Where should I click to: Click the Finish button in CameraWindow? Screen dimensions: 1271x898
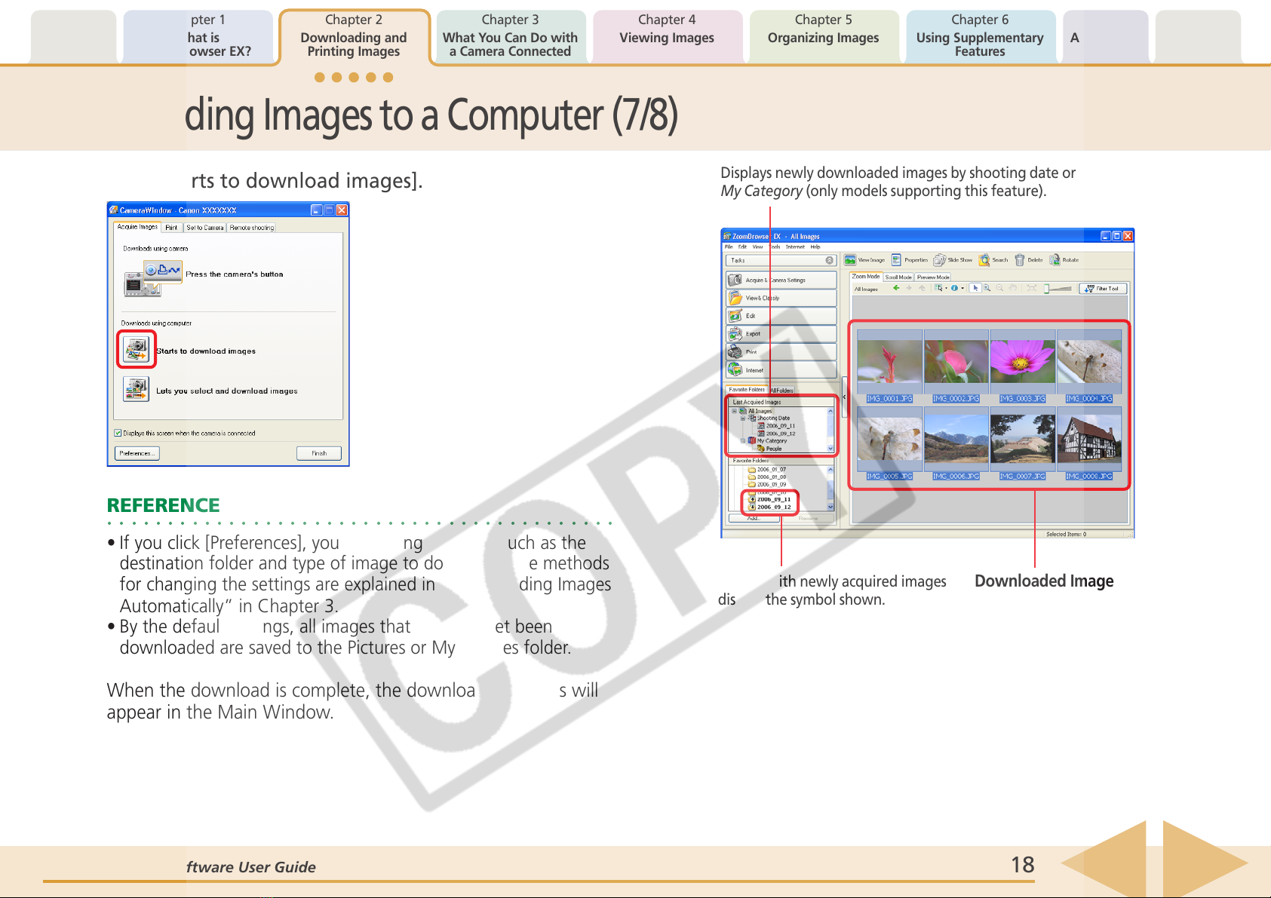319,453
